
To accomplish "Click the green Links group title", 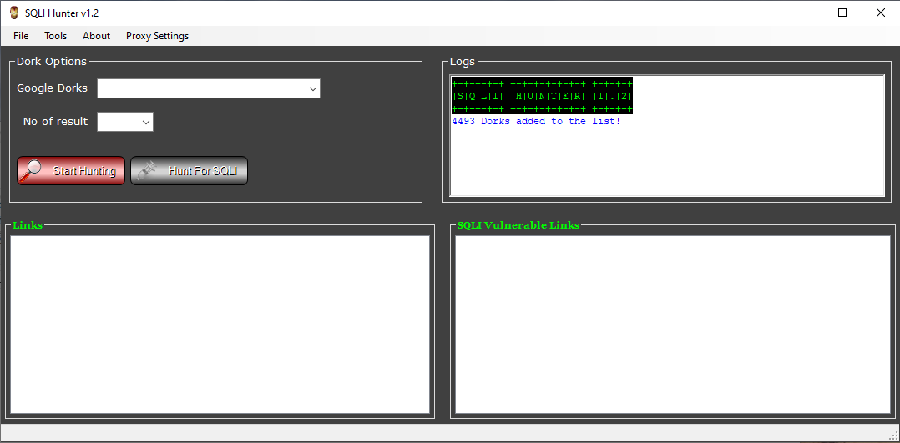I will click(x=28, y=225).
